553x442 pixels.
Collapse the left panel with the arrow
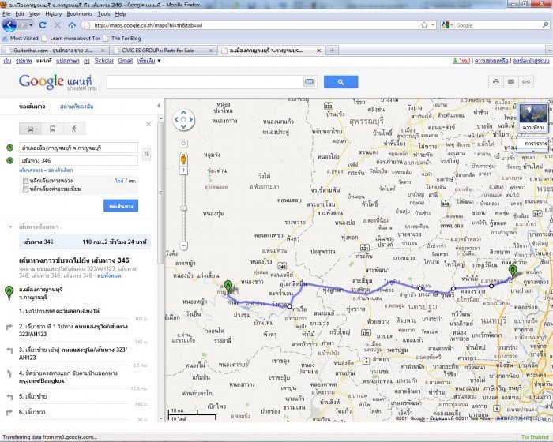click(x=159, y=106)
